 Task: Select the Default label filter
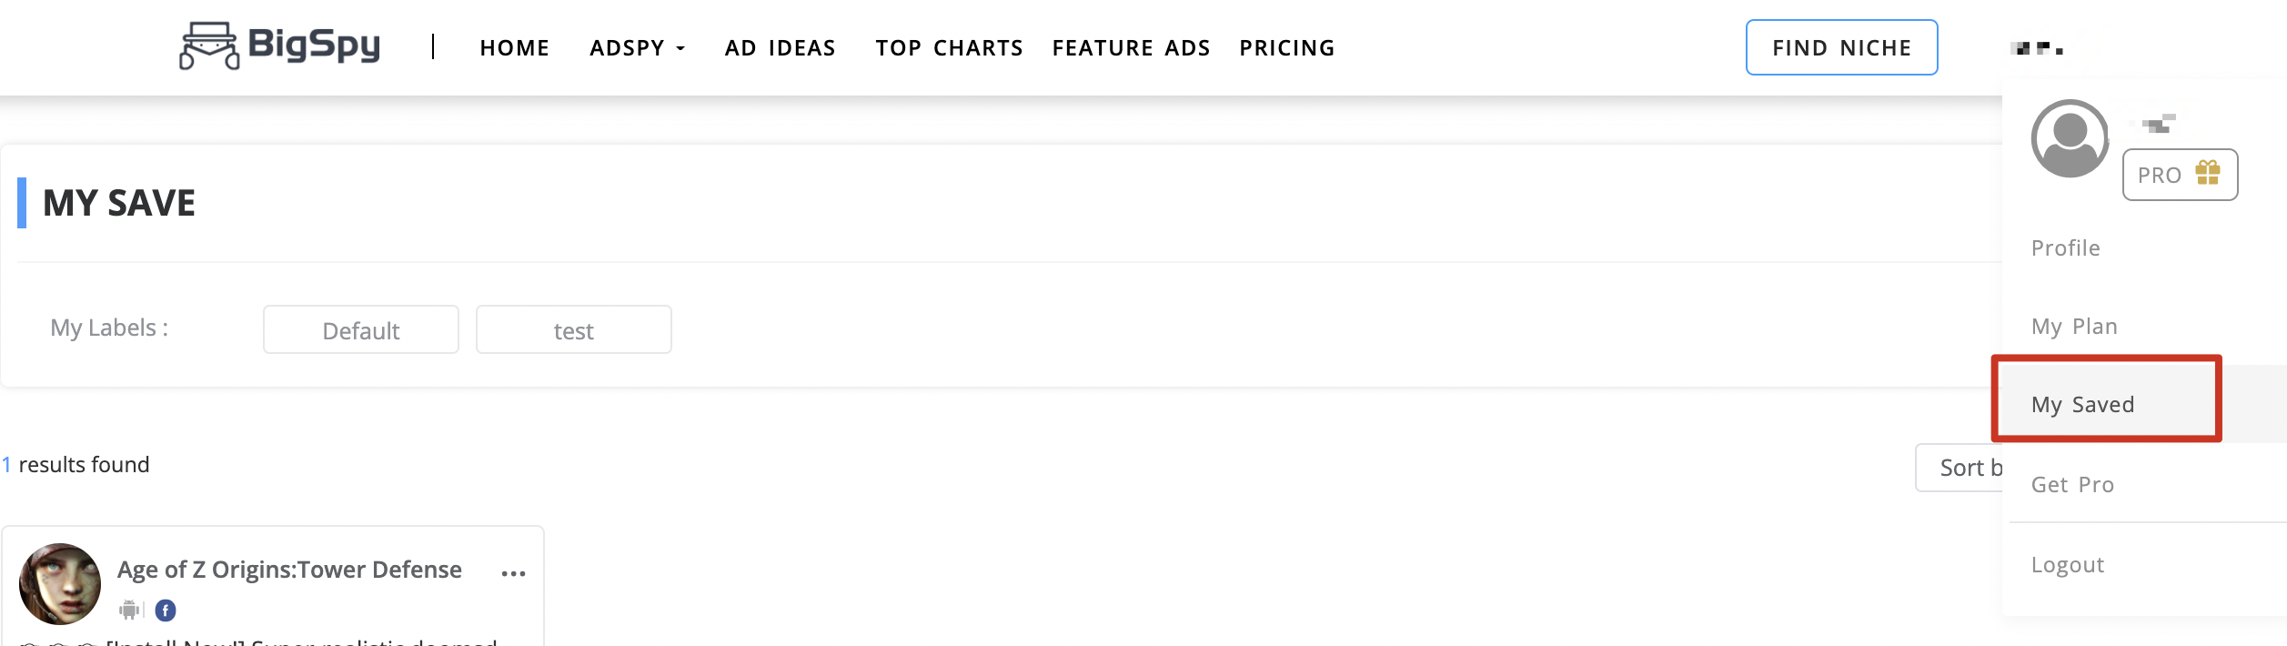tap(361, 330)
